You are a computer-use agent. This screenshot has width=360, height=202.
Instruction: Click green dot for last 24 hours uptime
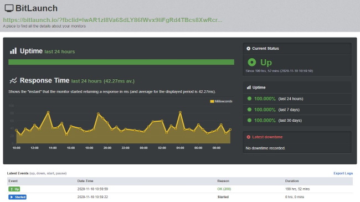249,99
